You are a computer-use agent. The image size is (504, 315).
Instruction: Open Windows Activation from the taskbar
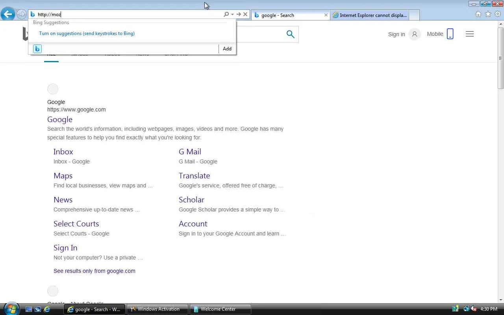157,309
